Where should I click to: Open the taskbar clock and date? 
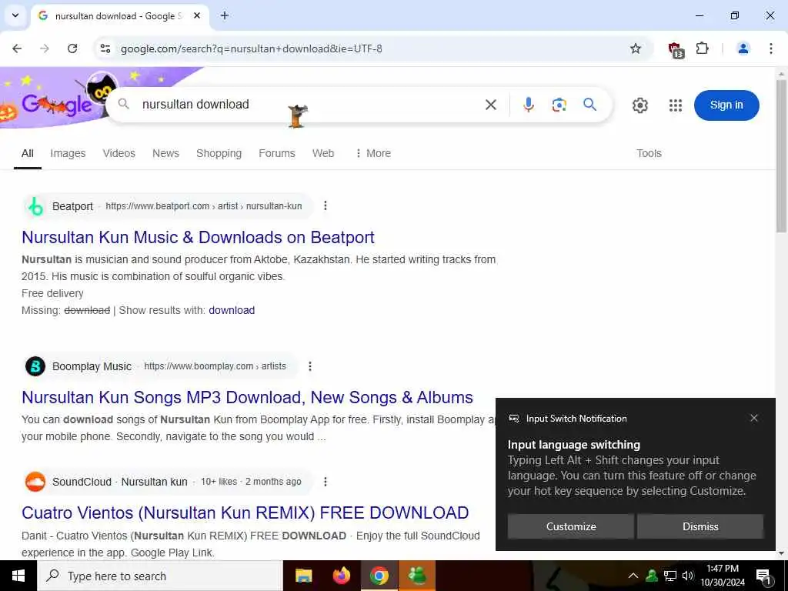coord(723,576)
